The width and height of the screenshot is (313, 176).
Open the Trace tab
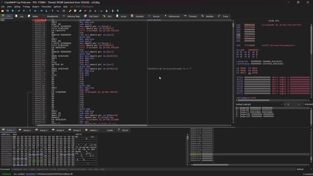pyautogui.click(x=223, y=16)
